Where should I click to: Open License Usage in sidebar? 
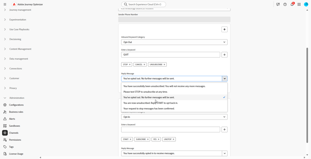(16, 154)
